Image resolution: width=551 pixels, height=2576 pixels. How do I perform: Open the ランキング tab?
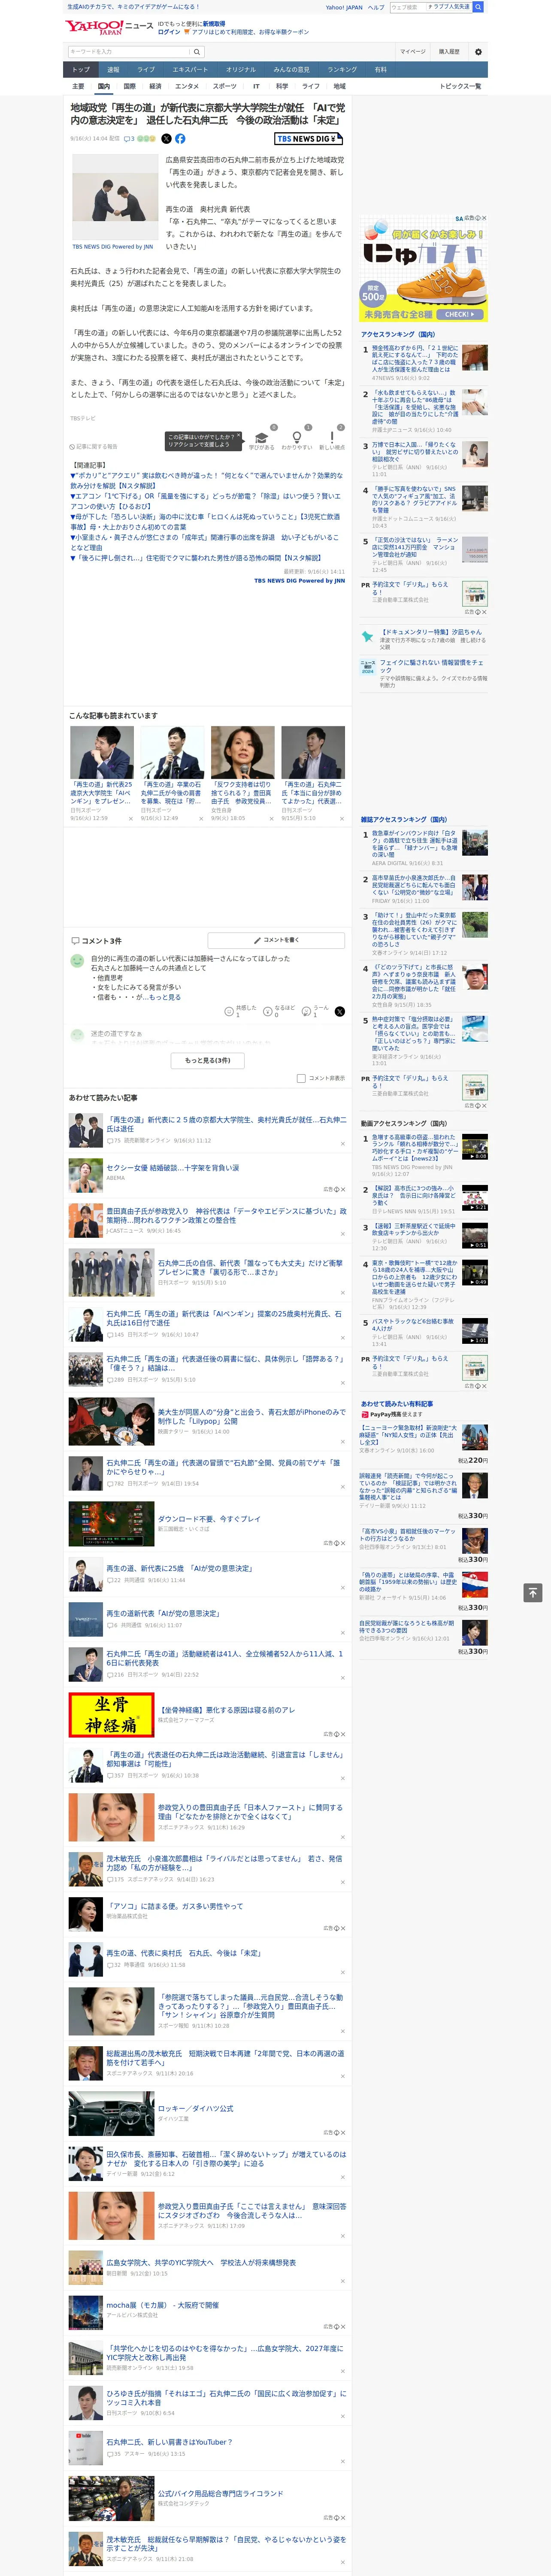click(342, 70)
